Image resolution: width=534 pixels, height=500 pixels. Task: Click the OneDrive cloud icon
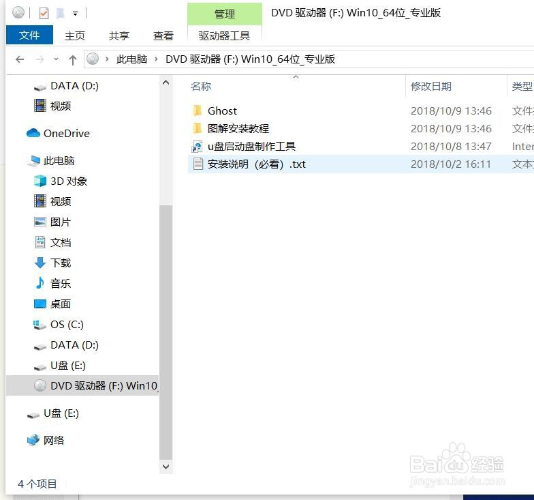[33, 133]
